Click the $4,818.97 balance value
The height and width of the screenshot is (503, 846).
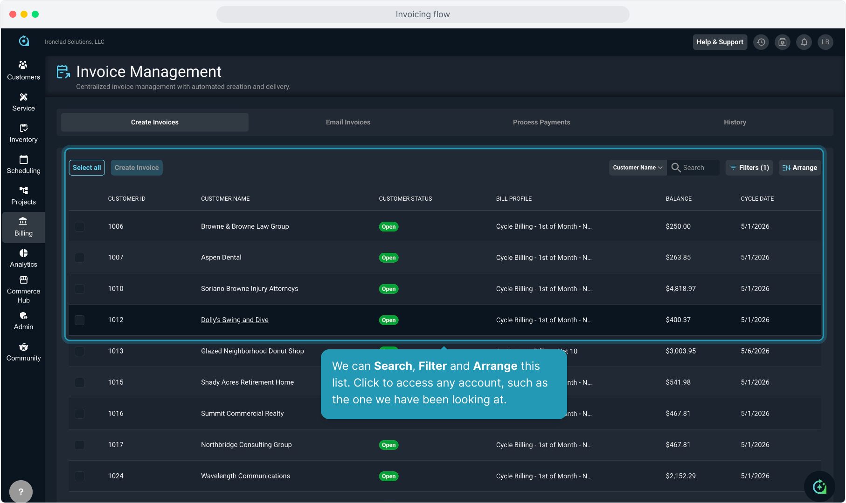pos(681,289)
